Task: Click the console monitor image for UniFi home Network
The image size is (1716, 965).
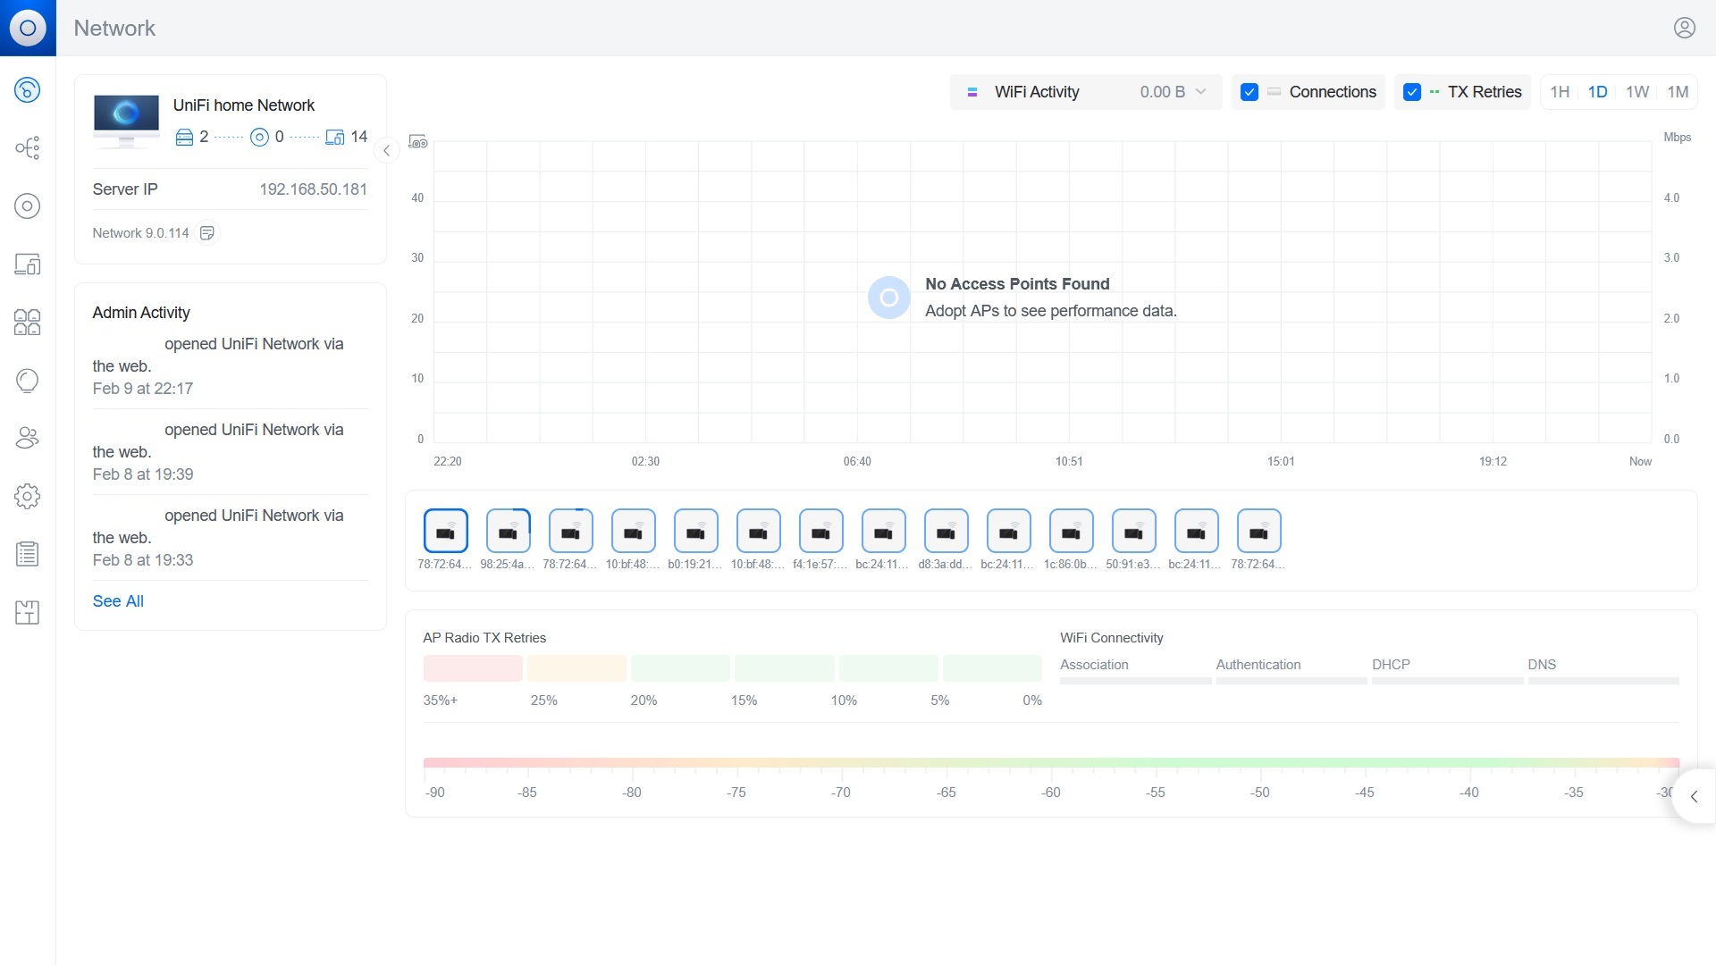Action: 126,121
